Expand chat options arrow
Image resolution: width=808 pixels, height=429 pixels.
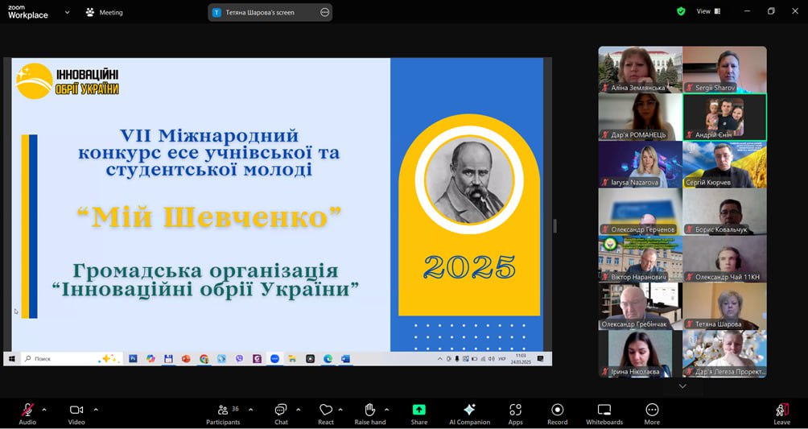coord(298,410)
